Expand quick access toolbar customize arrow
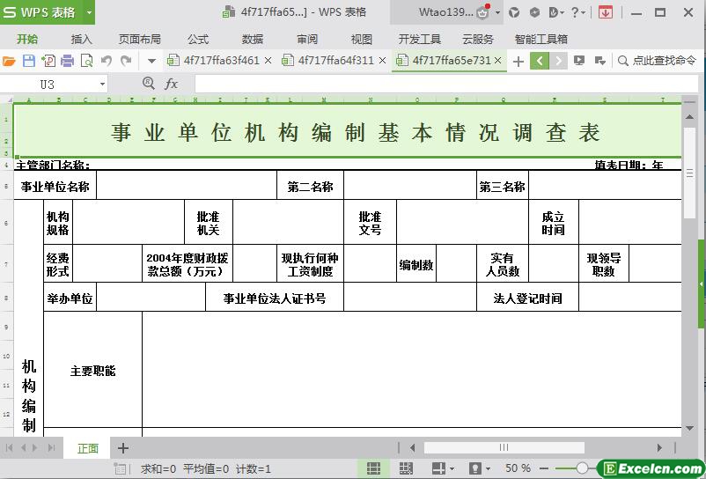This screenshot has width=706, height=479. tap(151, 61)
